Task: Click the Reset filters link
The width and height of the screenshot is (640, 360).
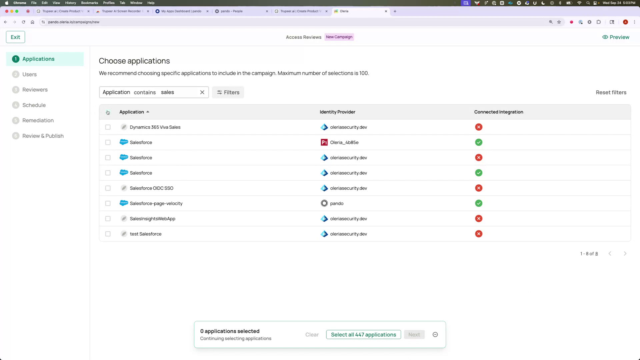Action: coord(611,92)
